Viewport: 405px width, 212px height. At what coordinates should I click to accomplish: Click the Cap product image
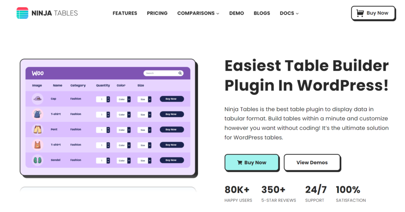[38, 98]
